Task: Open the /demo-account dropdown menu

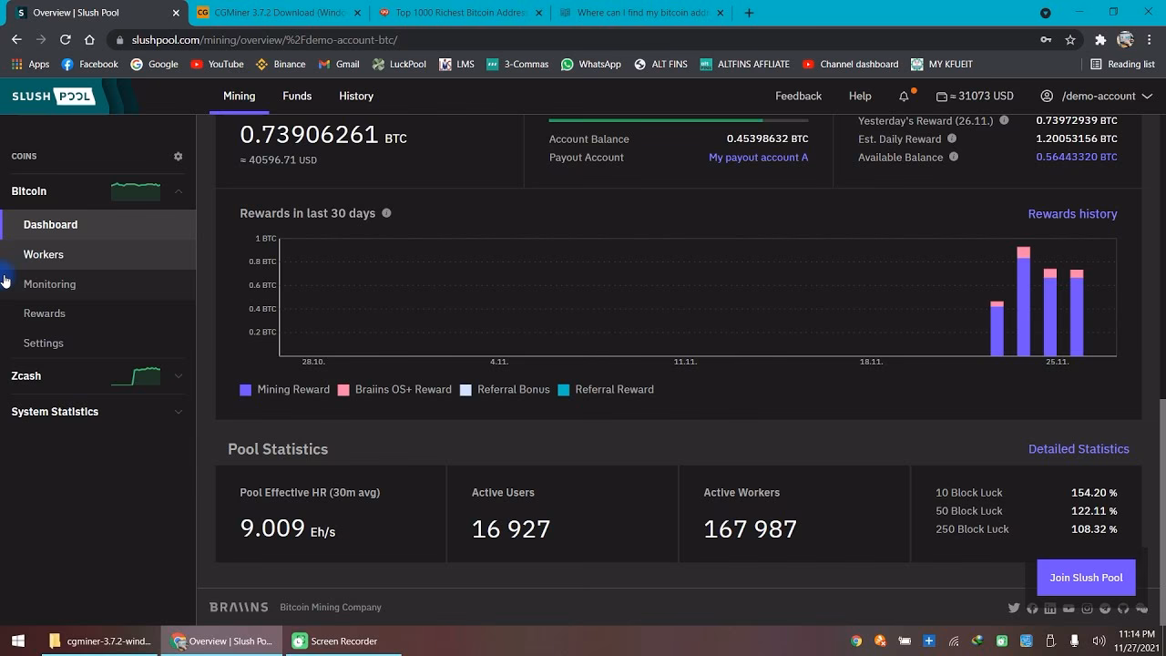Action: pos(1096,97)
